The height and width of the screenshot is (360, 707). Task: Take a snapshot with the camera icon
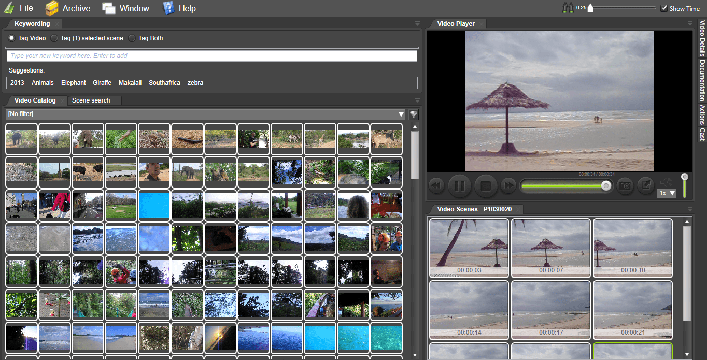tap(625, 185)
